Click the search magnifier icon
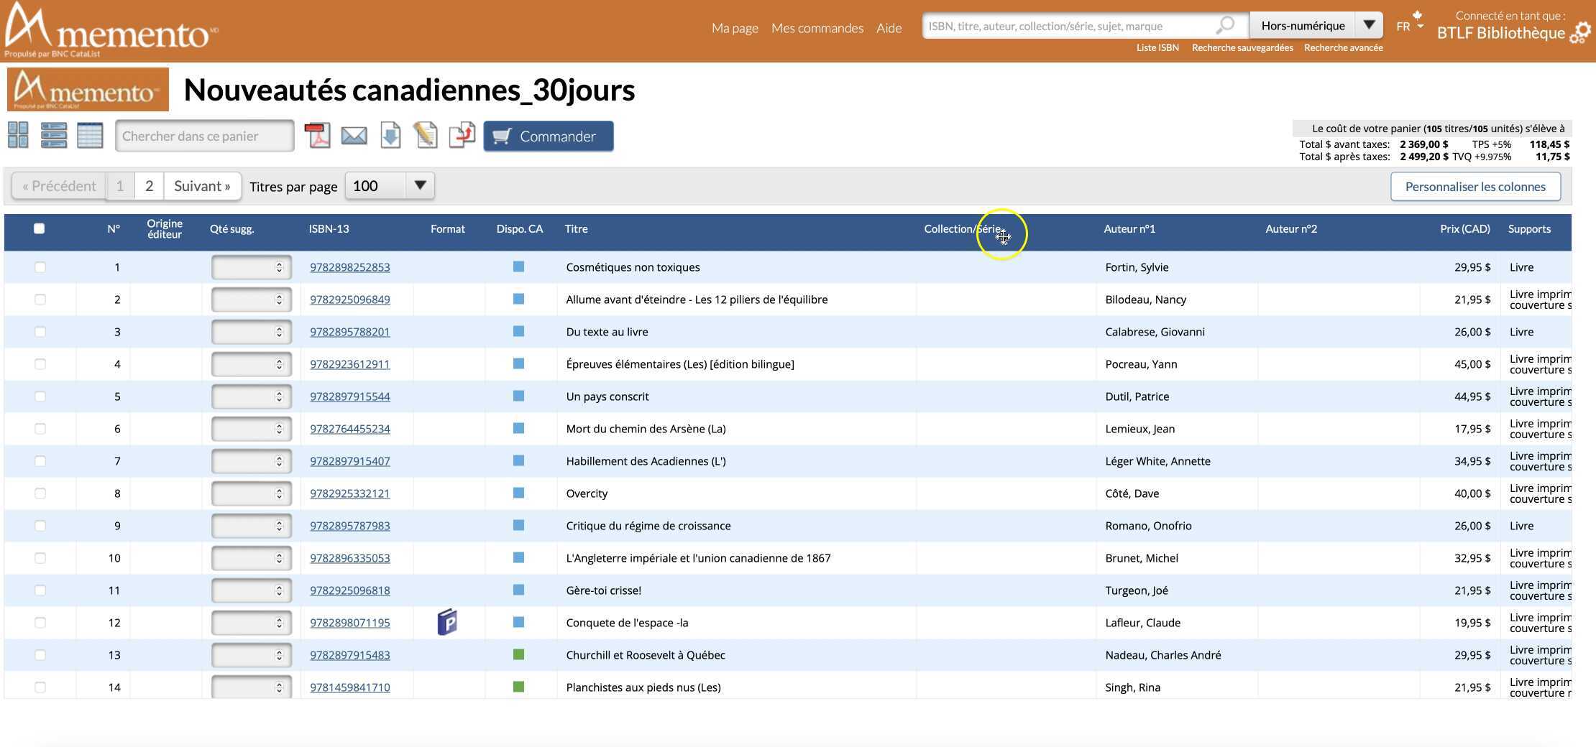 1225,25
